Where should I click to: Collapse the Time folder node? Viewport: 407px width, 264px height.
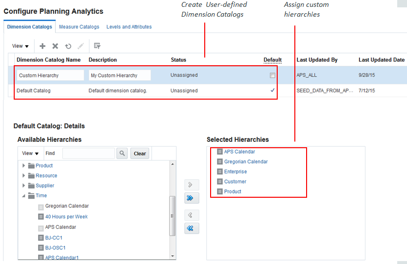[24, 196]
